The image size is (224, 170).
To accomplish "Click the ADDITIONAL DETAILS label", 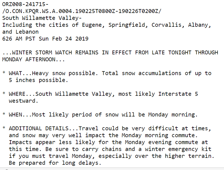I will tap(39, 129).
